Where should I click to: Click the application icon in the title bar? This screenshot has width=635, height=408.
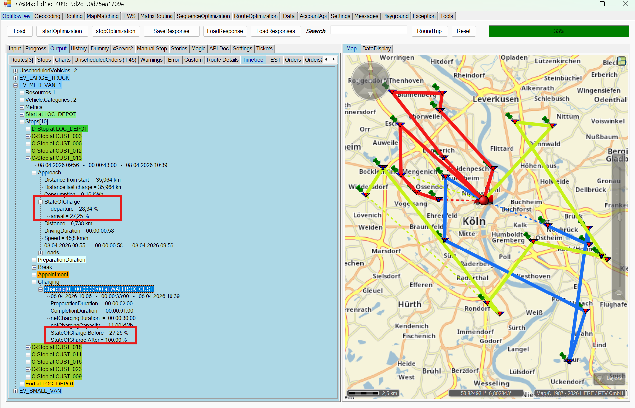point(7,4)
